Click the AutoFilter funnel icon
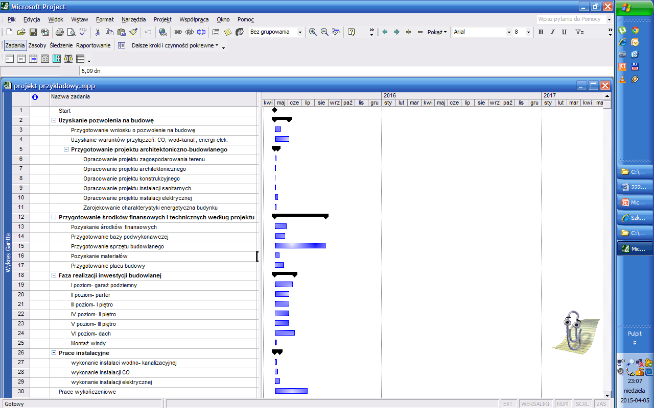This screenshot has height=408, width=654. [579, 32]
